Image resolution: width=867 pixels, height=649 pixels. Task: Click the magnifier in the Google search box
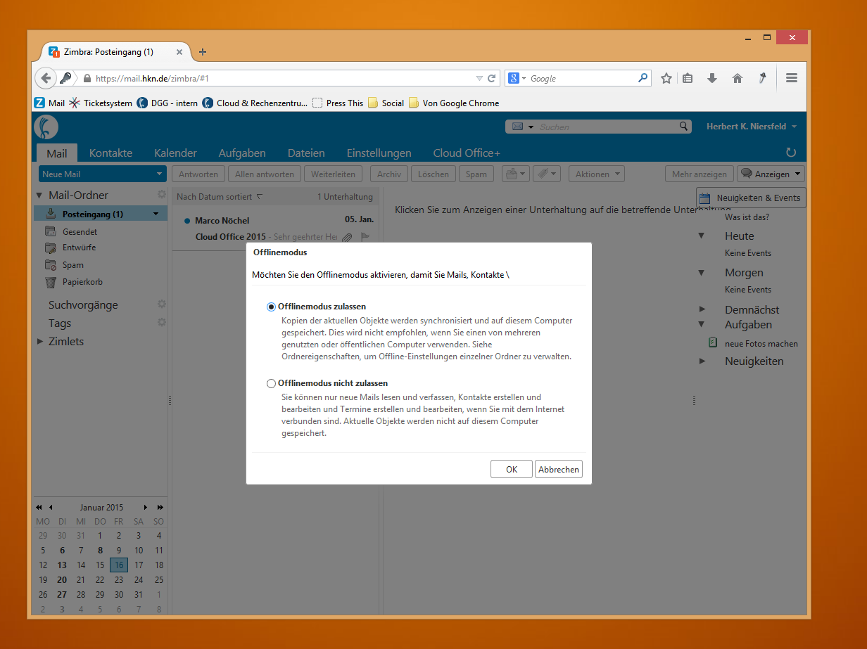643,78
